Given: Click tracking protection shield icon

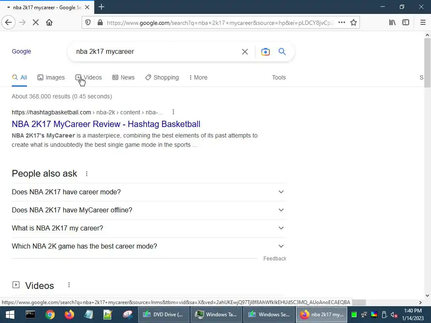Looking at the screenshot, I should [88, 23].
